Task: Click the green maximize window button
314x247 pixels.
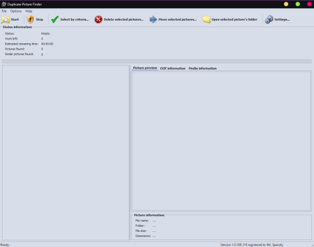Action: 298,4
